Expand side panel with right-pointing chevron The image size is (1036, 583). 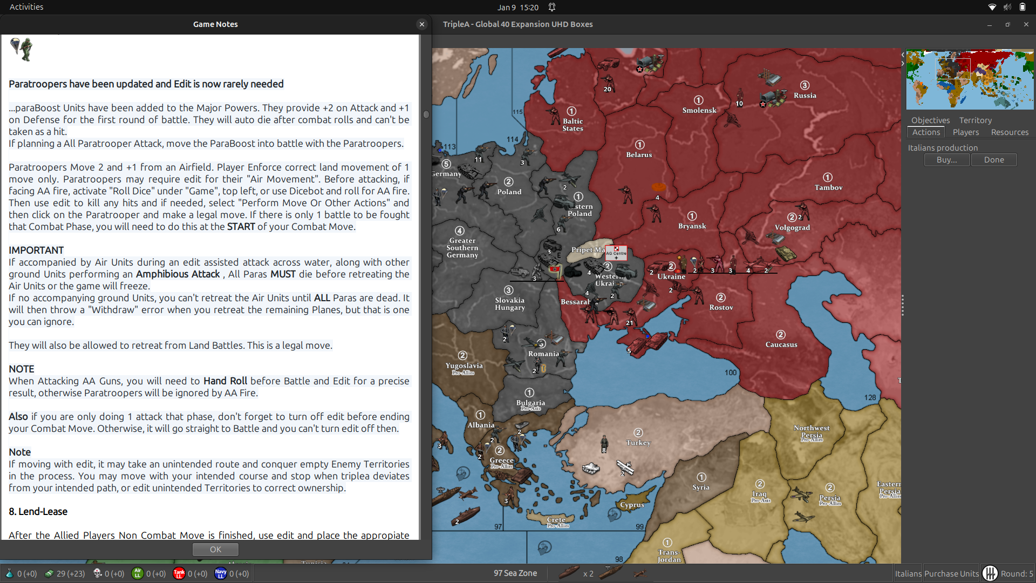(903, 63)
